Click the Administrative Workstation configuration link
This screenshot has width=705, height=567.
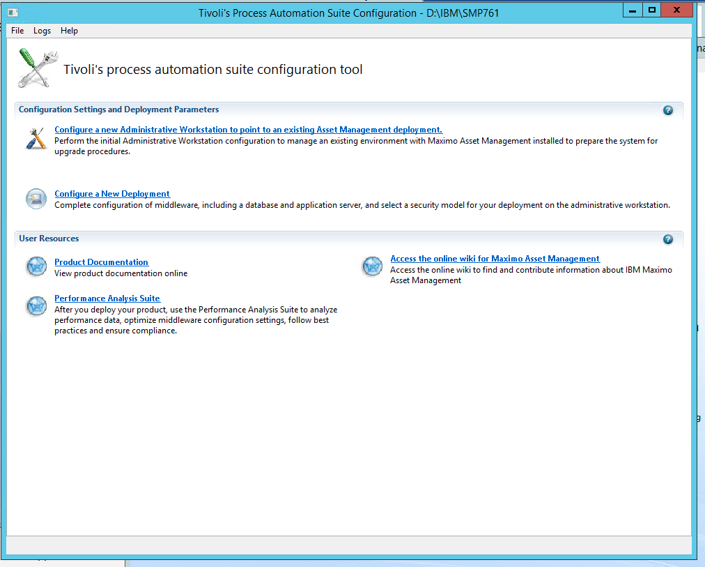pos(248,129)
